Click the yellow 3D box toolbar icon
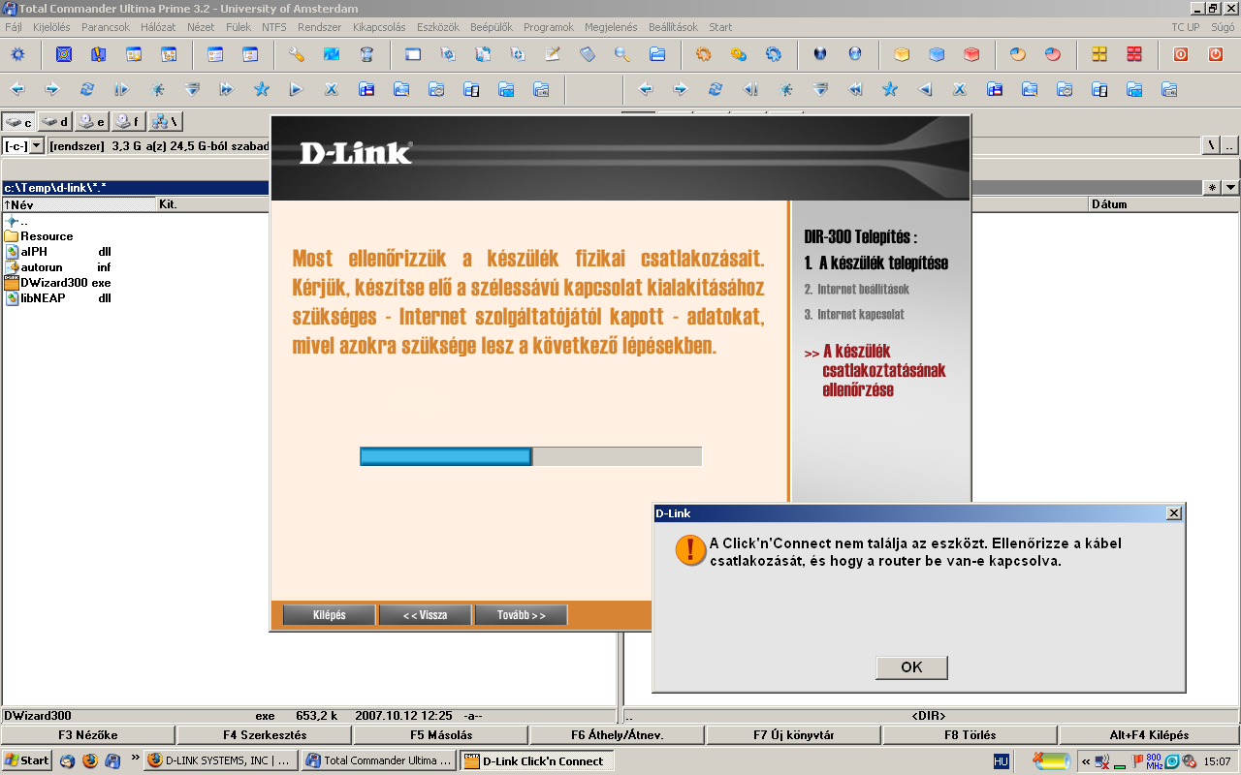Screen dimensions: 1241x775 coord(902,54)
